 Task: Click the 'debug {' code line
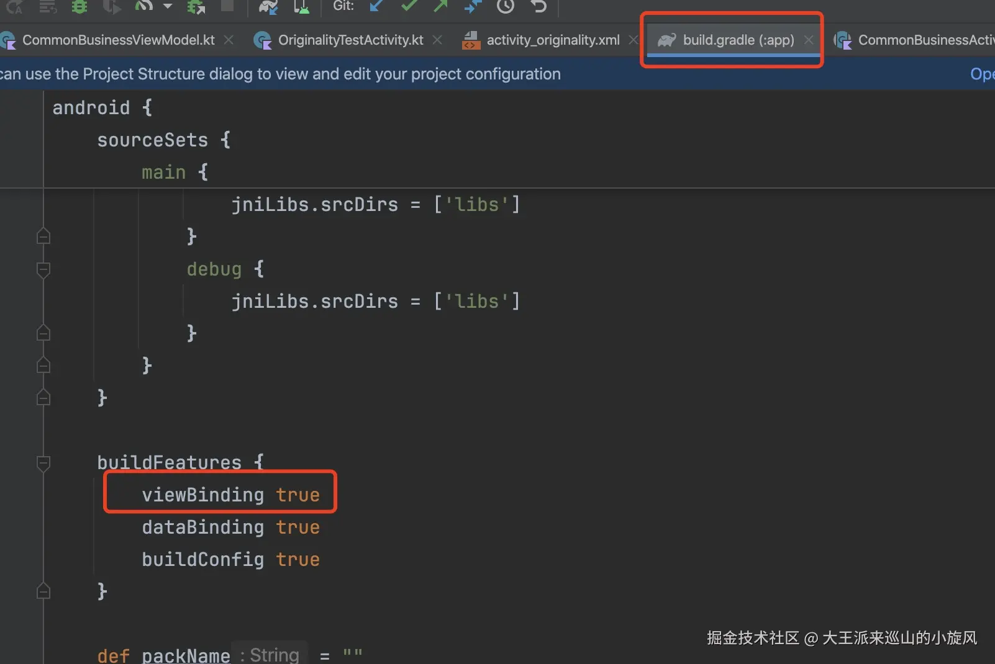225,269
